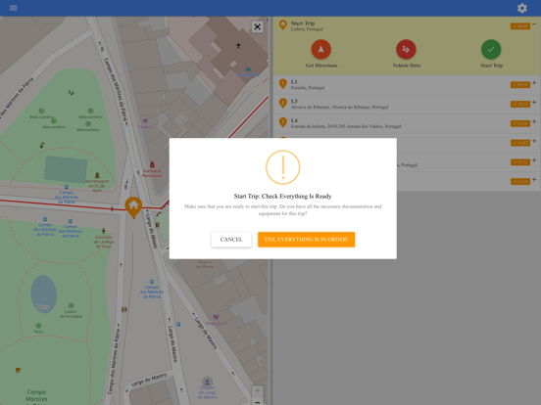The width and height of the screenshot is (541, 405).
Task: Click the Penha pond on the map
Action: [44, 294]
